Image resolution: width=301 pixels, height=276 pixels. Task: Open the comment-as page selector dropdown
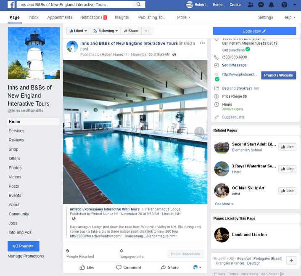click(197, 267)
